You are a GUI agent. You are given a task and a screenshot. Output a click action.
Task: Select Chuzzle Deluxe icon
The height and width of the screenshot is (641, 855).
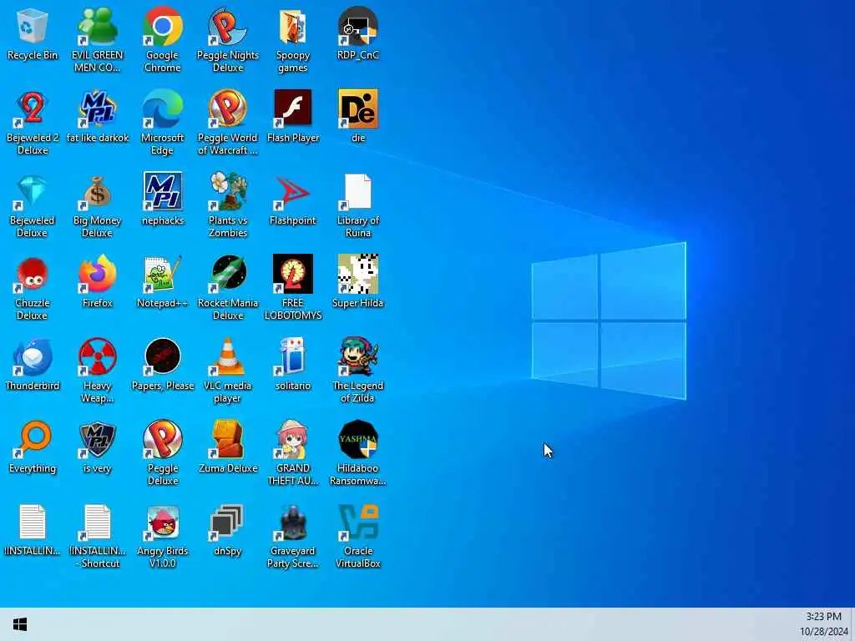[x=33, y=274]
